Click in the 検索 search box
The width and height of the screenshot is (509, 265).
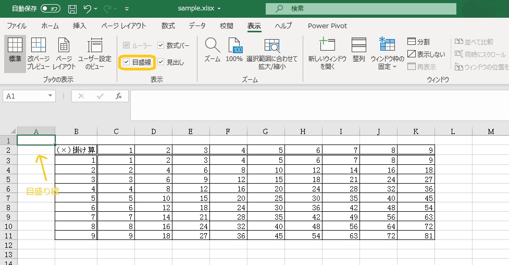point(361,9)
